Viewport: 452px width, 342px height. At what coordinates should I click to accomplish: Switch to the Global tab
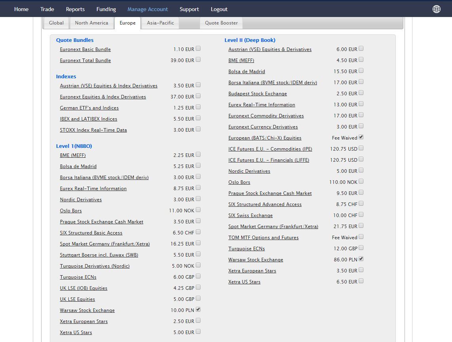(56, 23)
